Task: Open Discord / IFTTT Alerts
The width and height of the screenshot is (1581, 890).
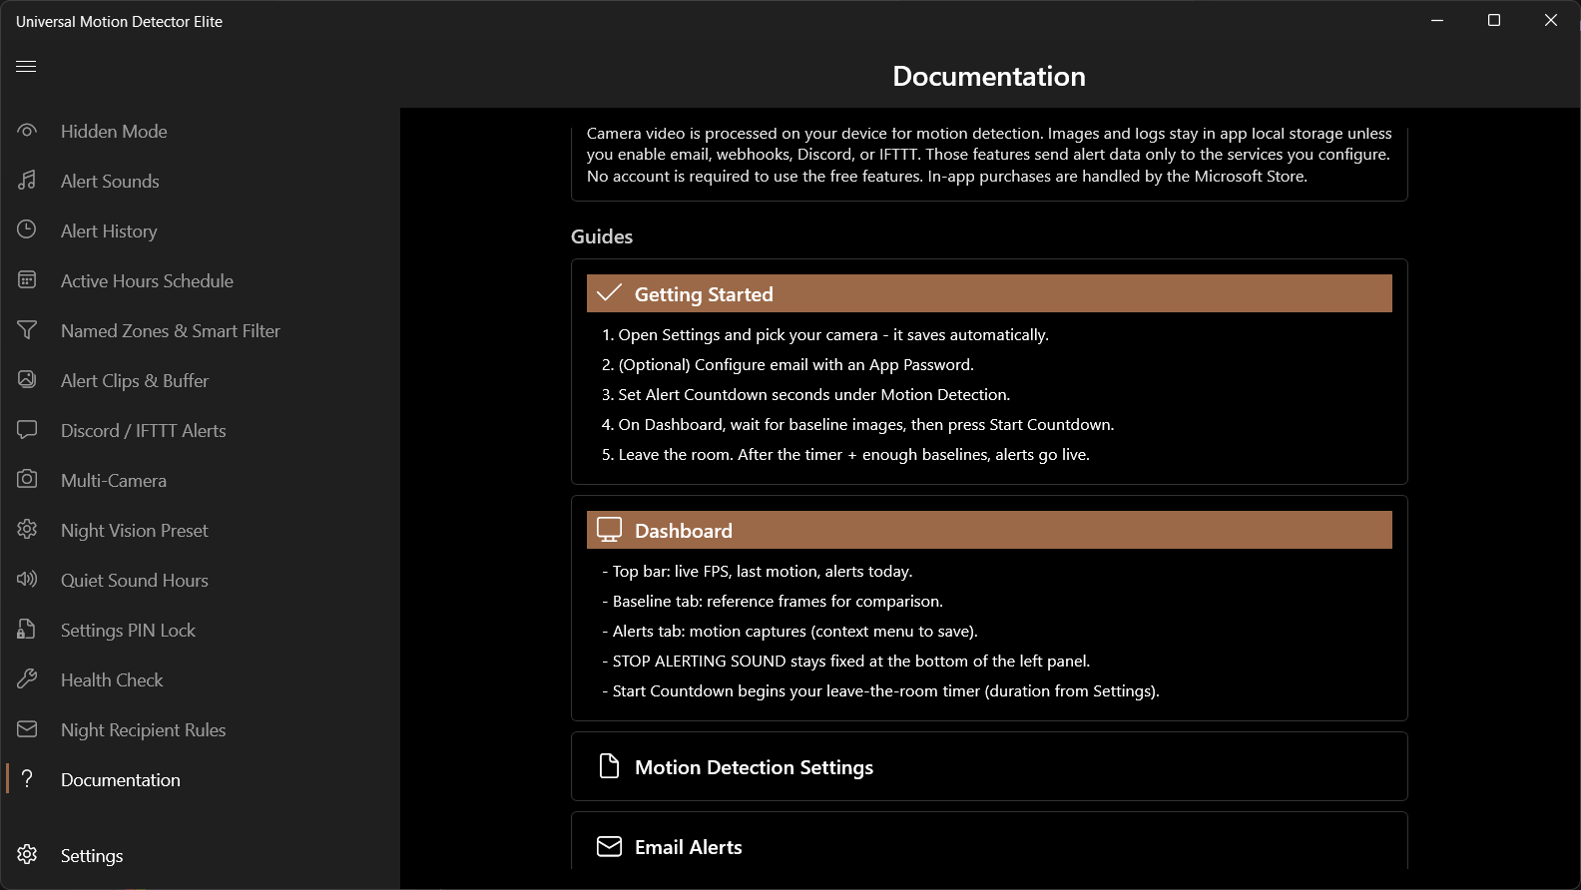Action: (200, 430)
